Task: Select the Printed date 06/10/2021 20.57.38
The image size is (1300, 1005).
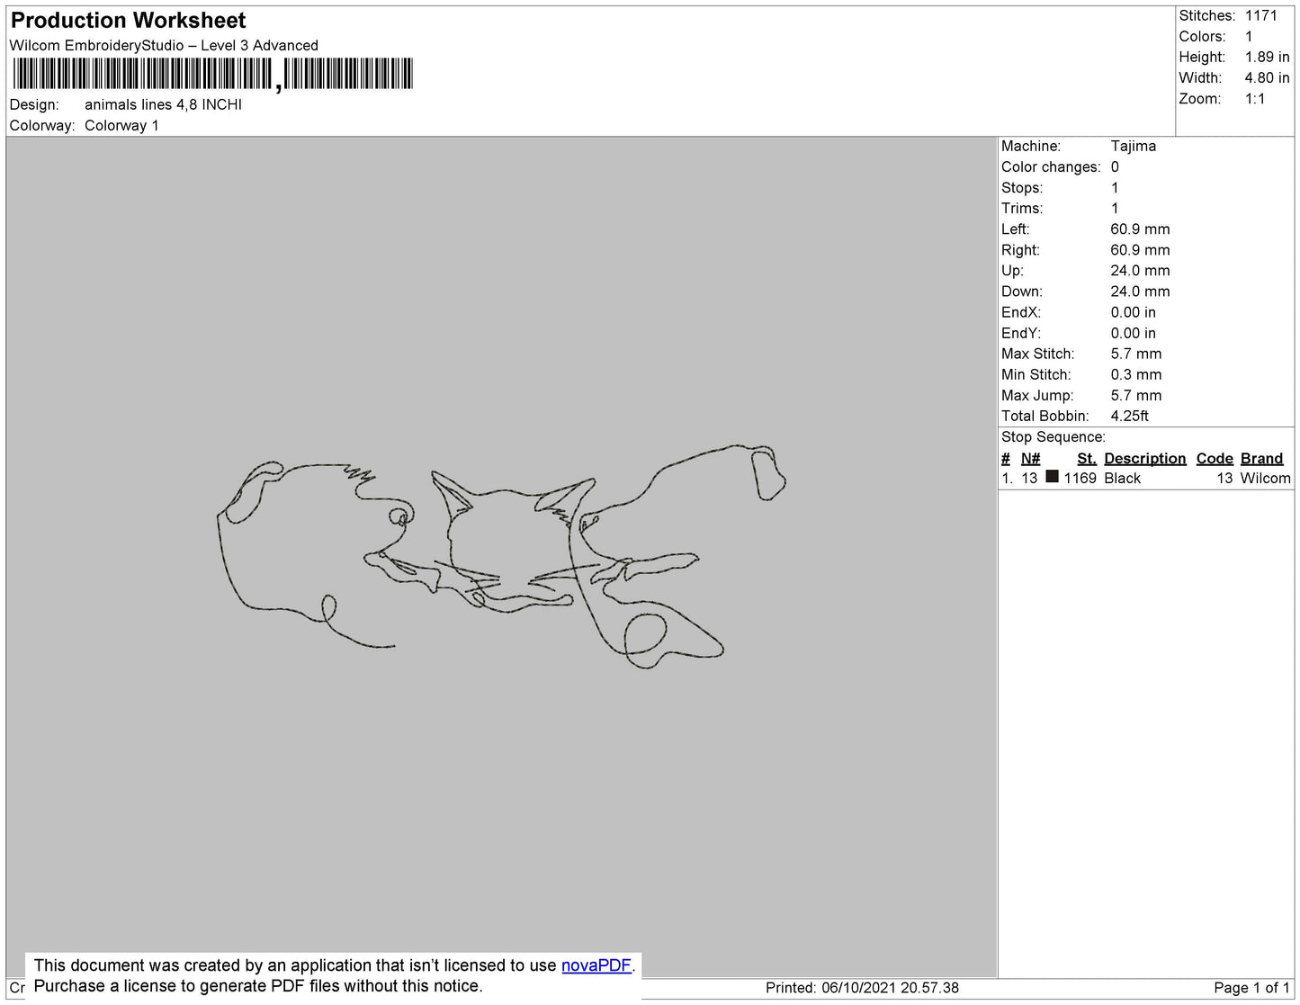Action: click(890, 987)
